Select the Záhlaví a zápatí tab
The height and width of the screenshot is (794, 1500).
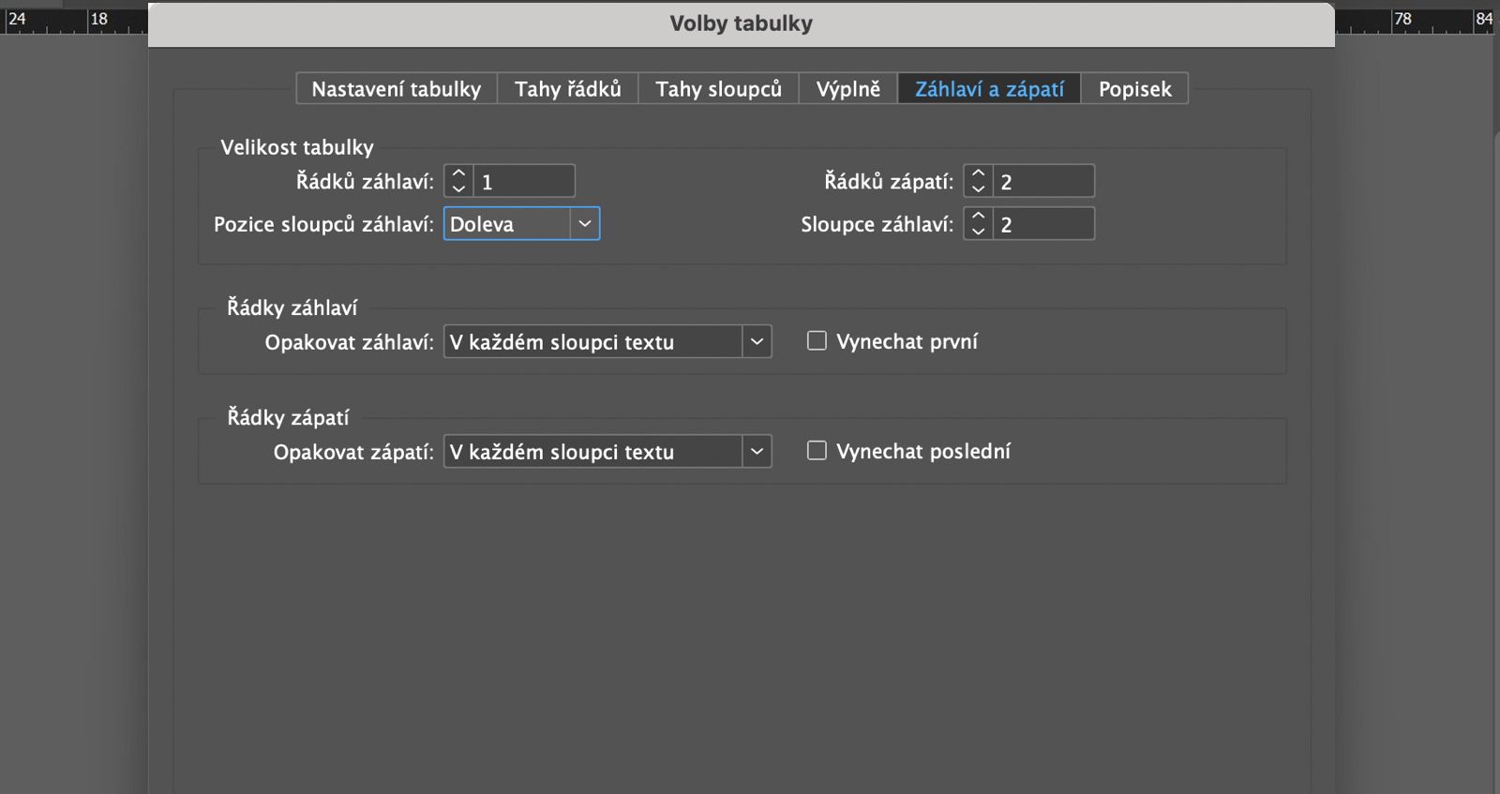point(989,89)
